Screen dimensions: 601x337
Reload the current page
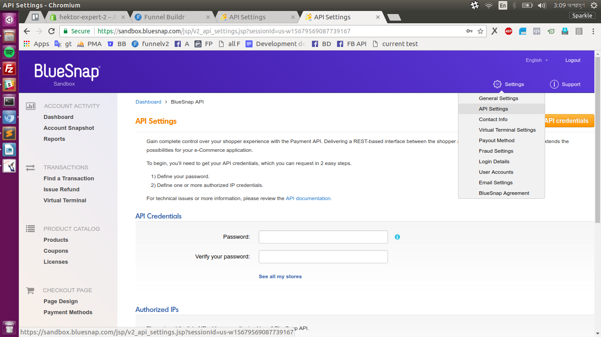click(x=51, y=31)
